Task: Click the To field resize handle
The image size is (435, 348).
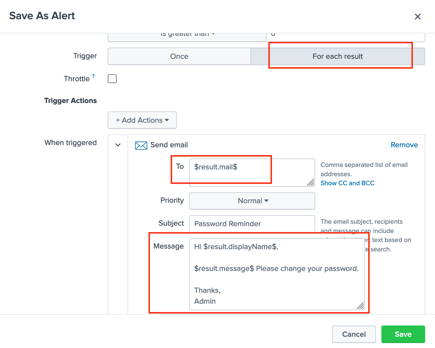Action: point(310,182)
